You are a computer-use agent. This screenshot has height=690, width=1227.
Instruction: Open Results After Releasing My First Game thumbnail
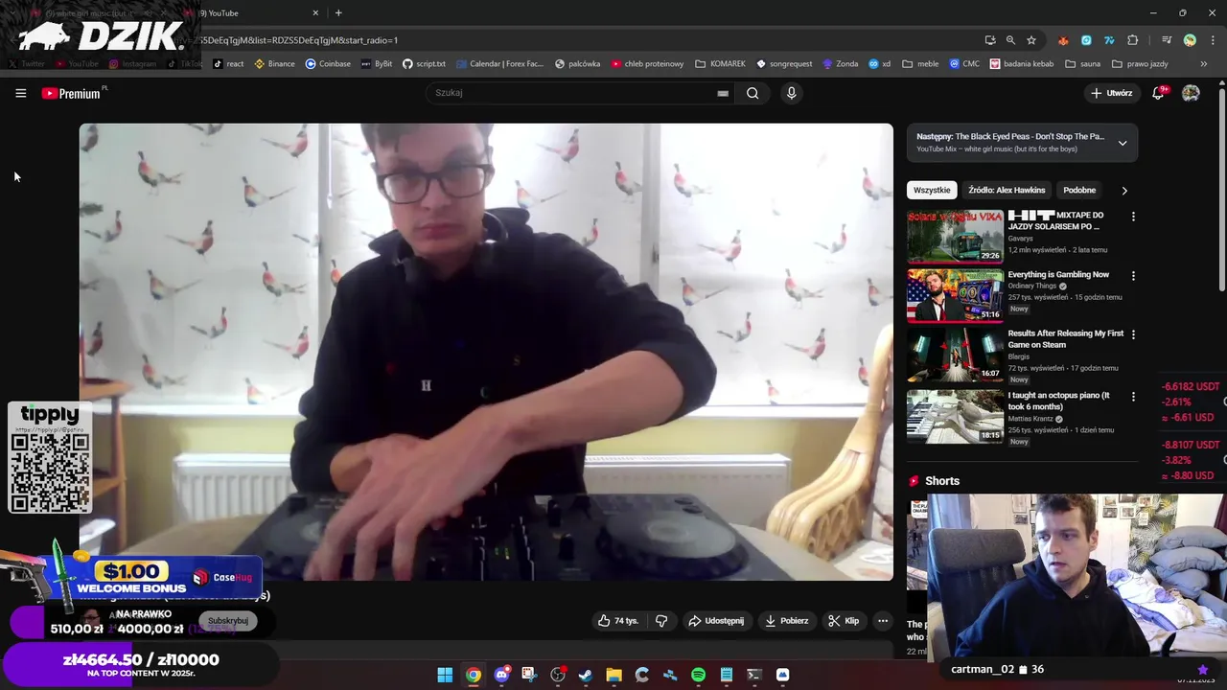[955, 354]
